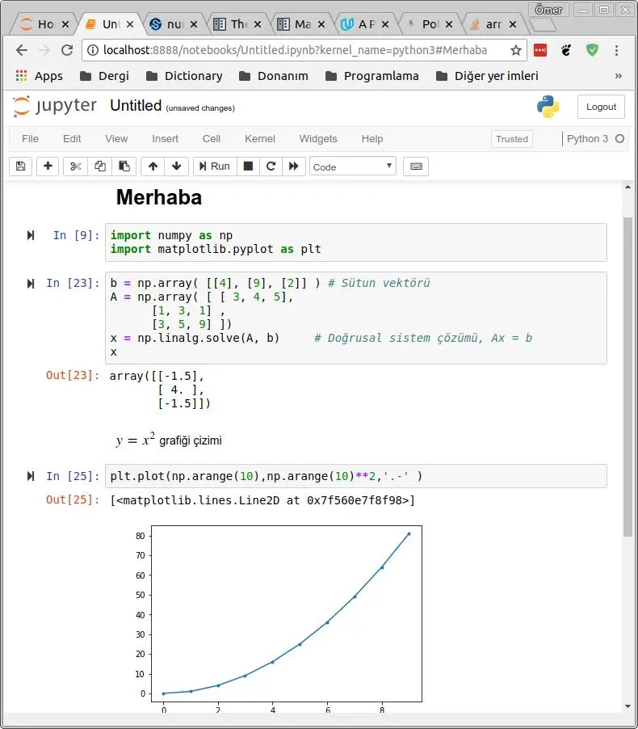This screenshot has width=638, height=729.
Task: Cut selected cells using scissors icon
Action: [x=75, y=166]
